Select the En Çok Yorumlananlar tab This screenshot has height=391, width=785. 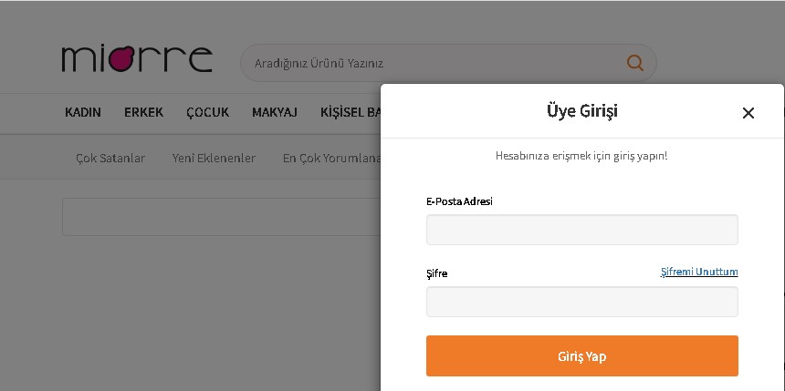331,158
